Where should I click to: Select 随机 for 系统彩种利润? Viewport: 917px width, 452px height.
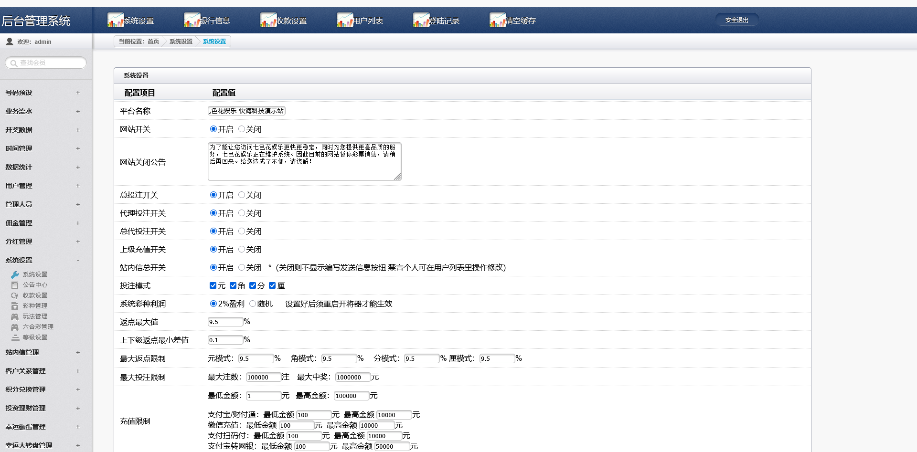[253, 303]
